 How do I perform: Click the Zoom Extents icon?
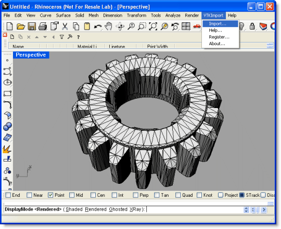(153, 26)
